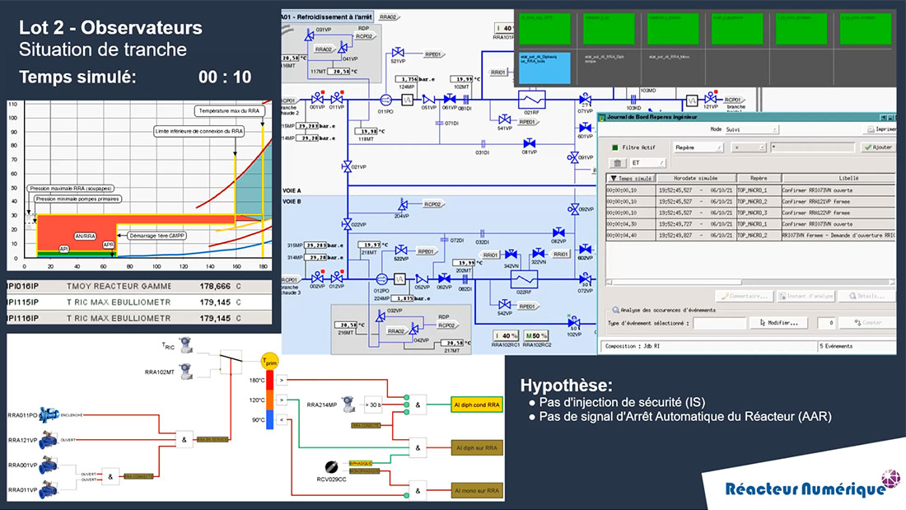Click RRA102RC2 M 50 % controller indicator
This screenshot has width=906, height=510.
(x=537, y=335)
